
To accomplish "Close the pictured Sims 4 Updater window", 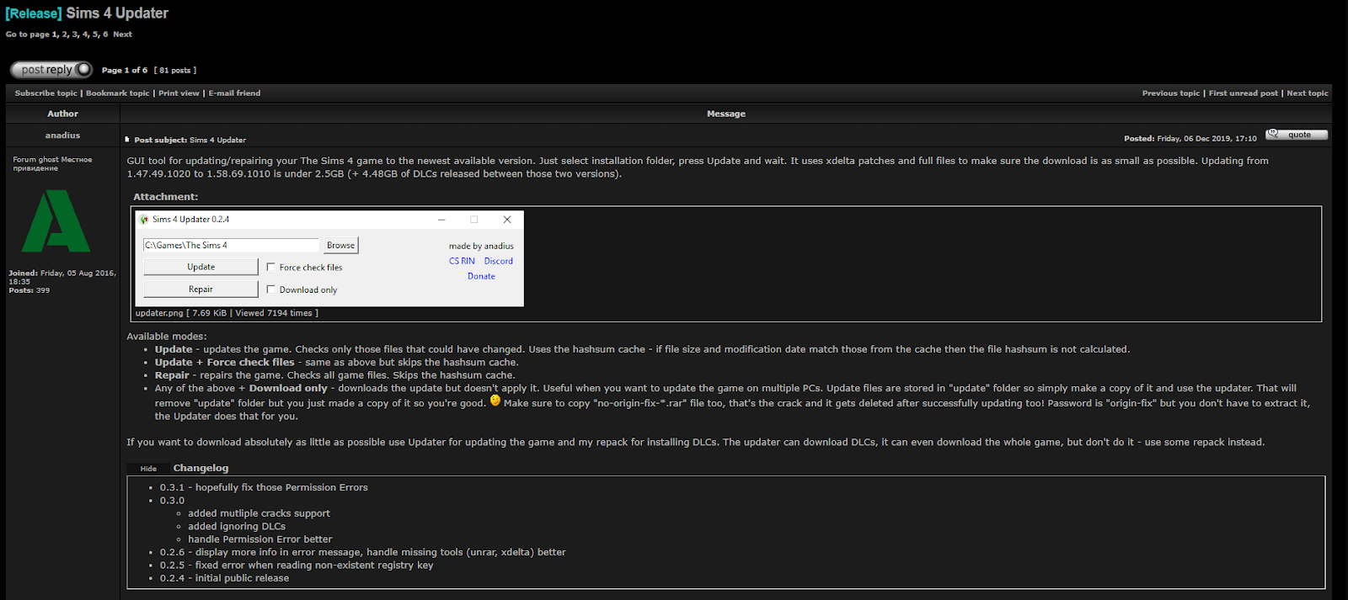I will click(507, 220).
